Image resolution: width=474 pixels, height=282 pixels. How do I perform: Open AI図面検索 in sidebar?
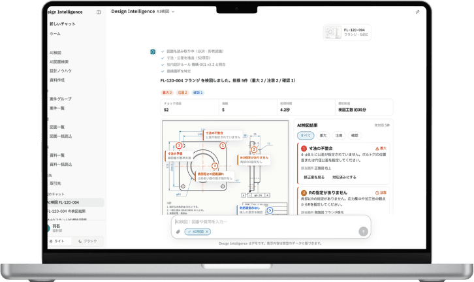(x=59, y=61)
